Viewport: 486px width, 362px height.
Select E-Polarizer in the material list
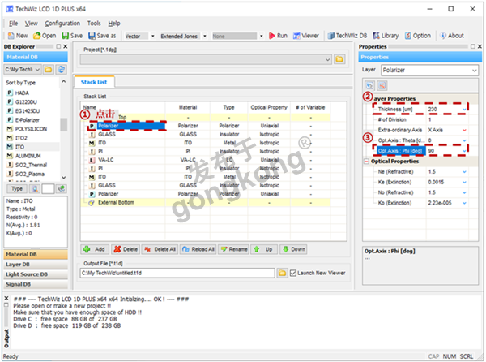[28, 120]
